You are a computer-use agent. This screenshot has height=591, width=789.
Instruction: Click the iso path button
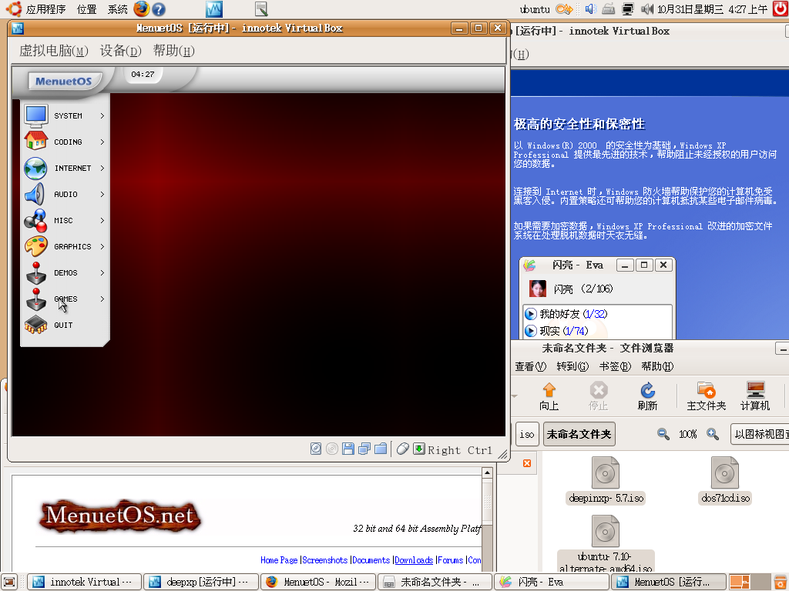527,434
